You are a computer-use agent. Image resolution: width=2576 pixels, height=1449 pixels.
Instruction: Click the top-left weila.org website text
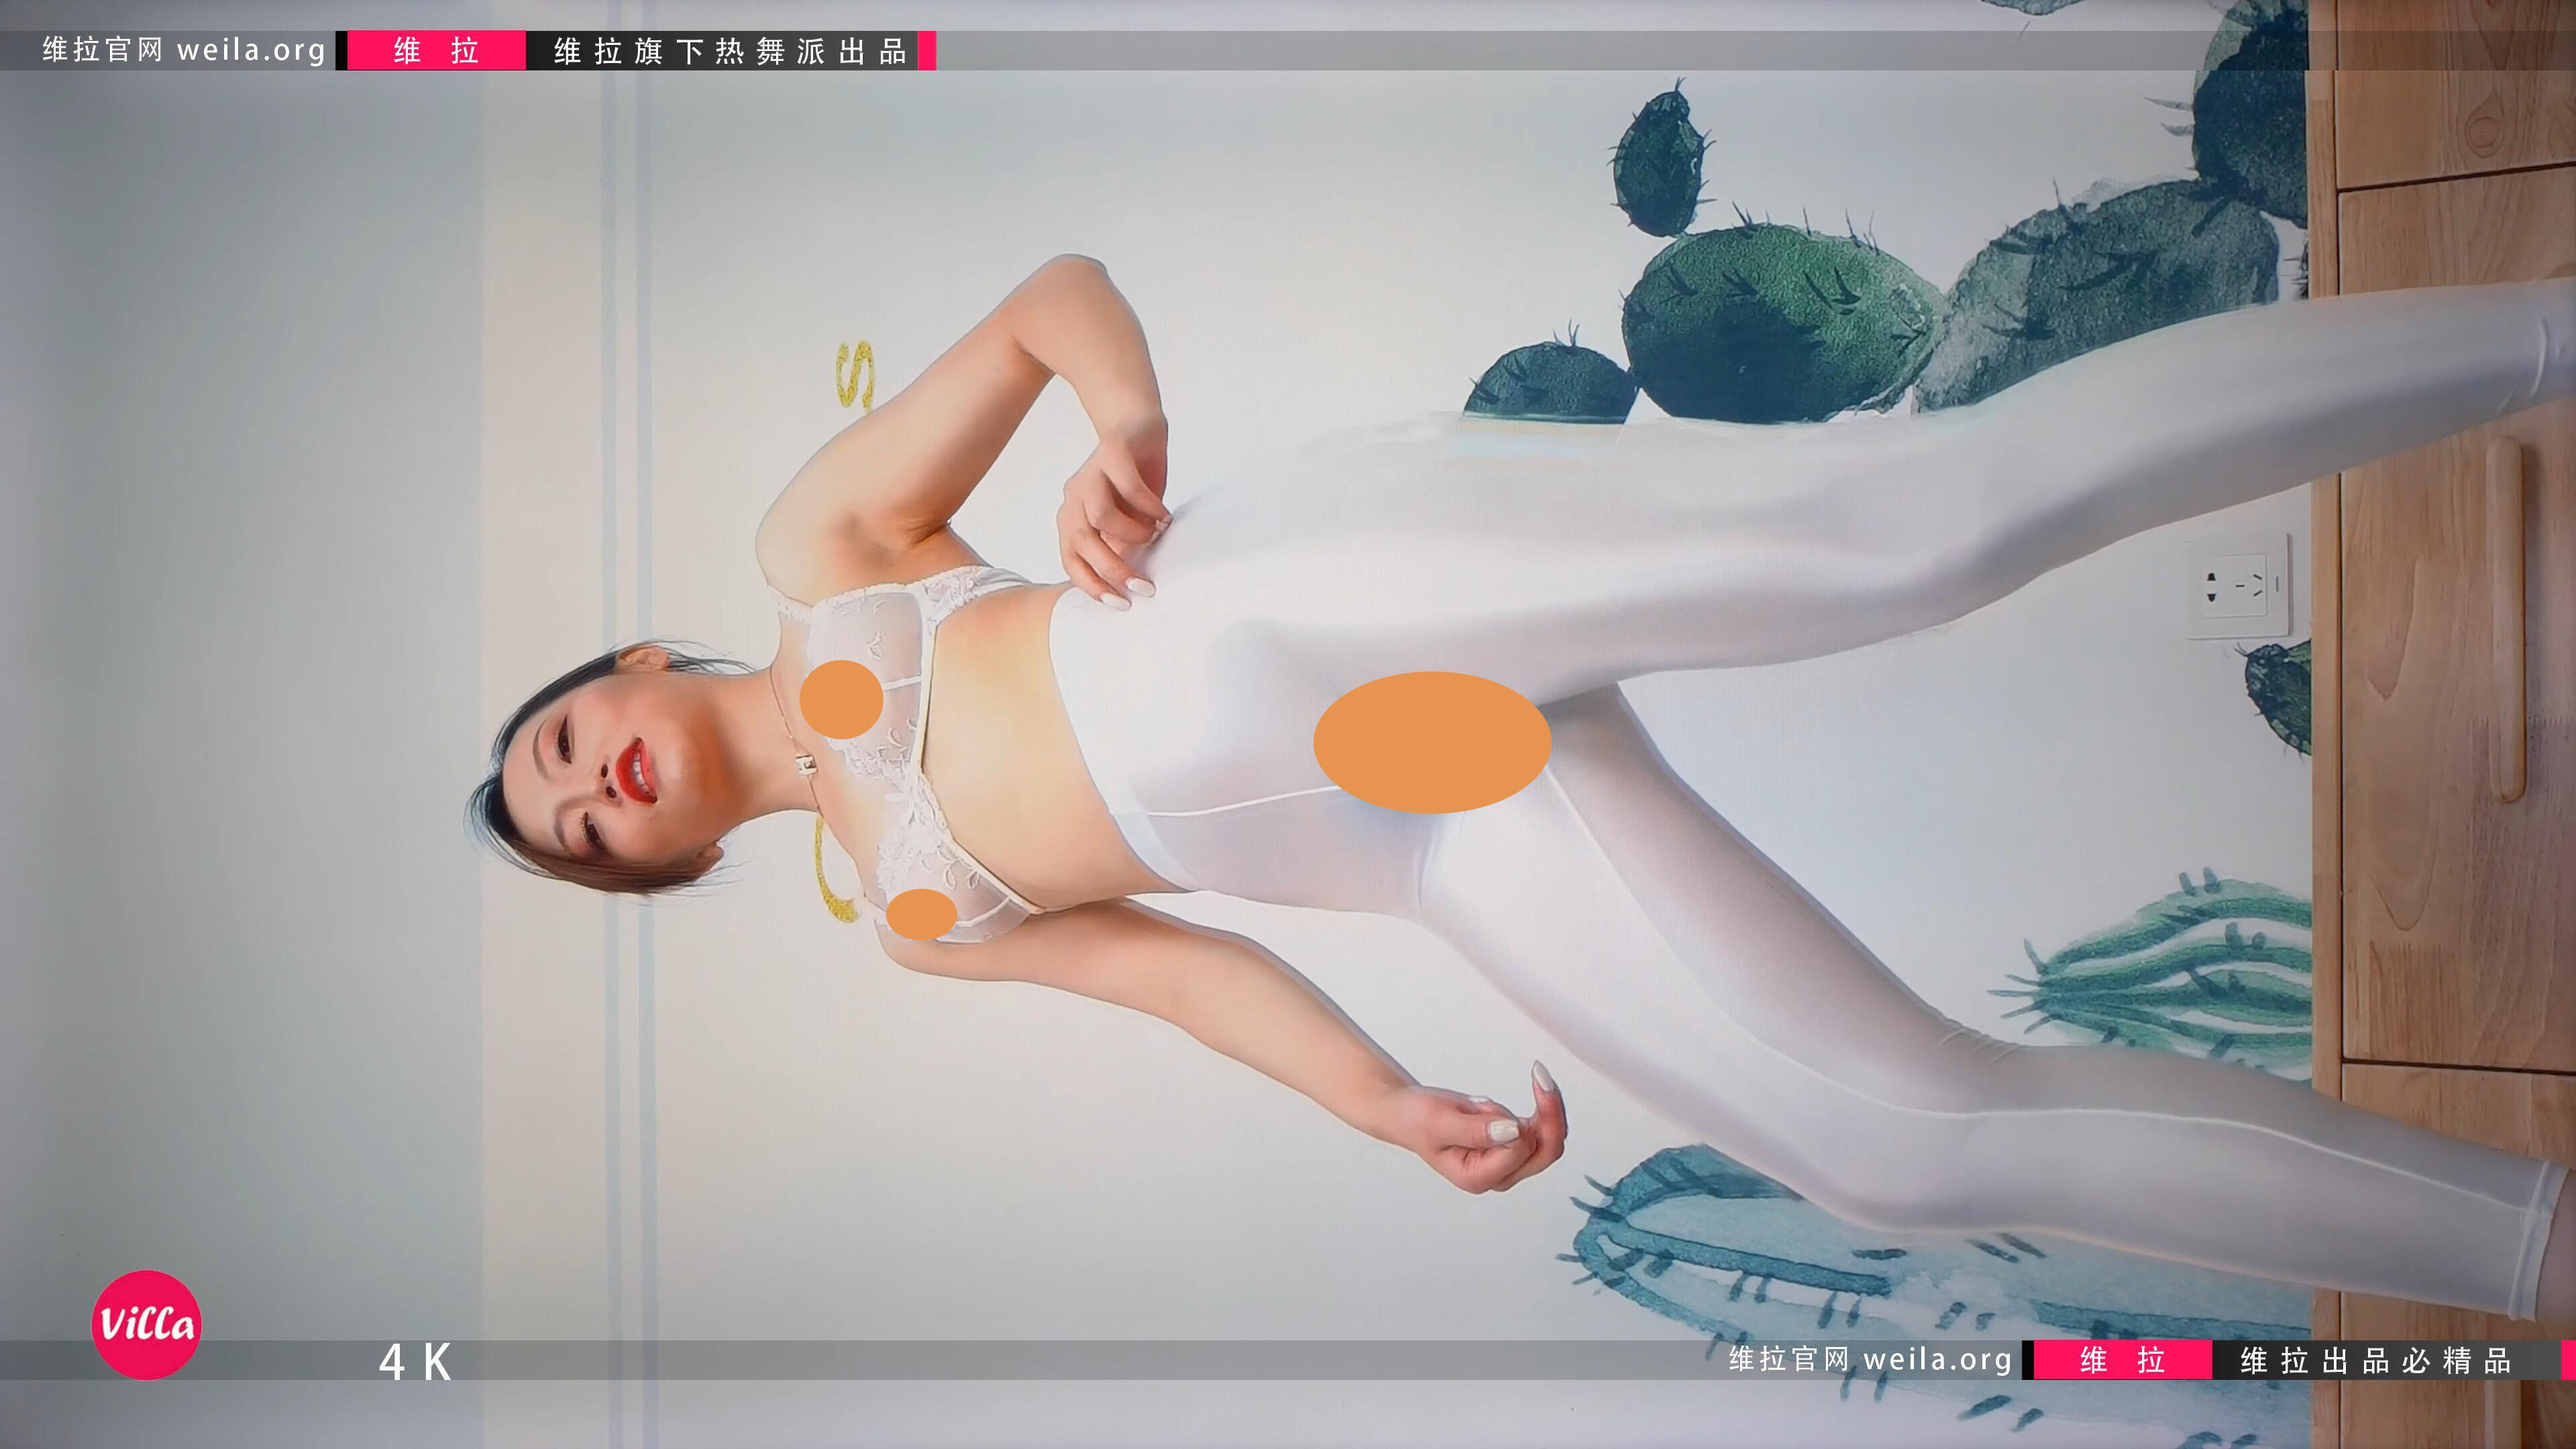[184, 50]
